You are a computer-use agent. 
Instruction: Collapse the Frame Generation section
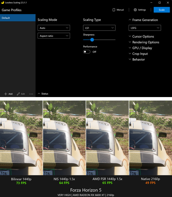point(130,20)
